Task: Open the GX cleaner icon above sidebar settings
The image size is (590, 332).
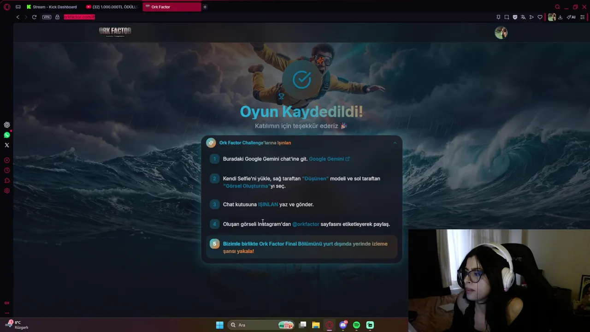Action: [7, 181]
